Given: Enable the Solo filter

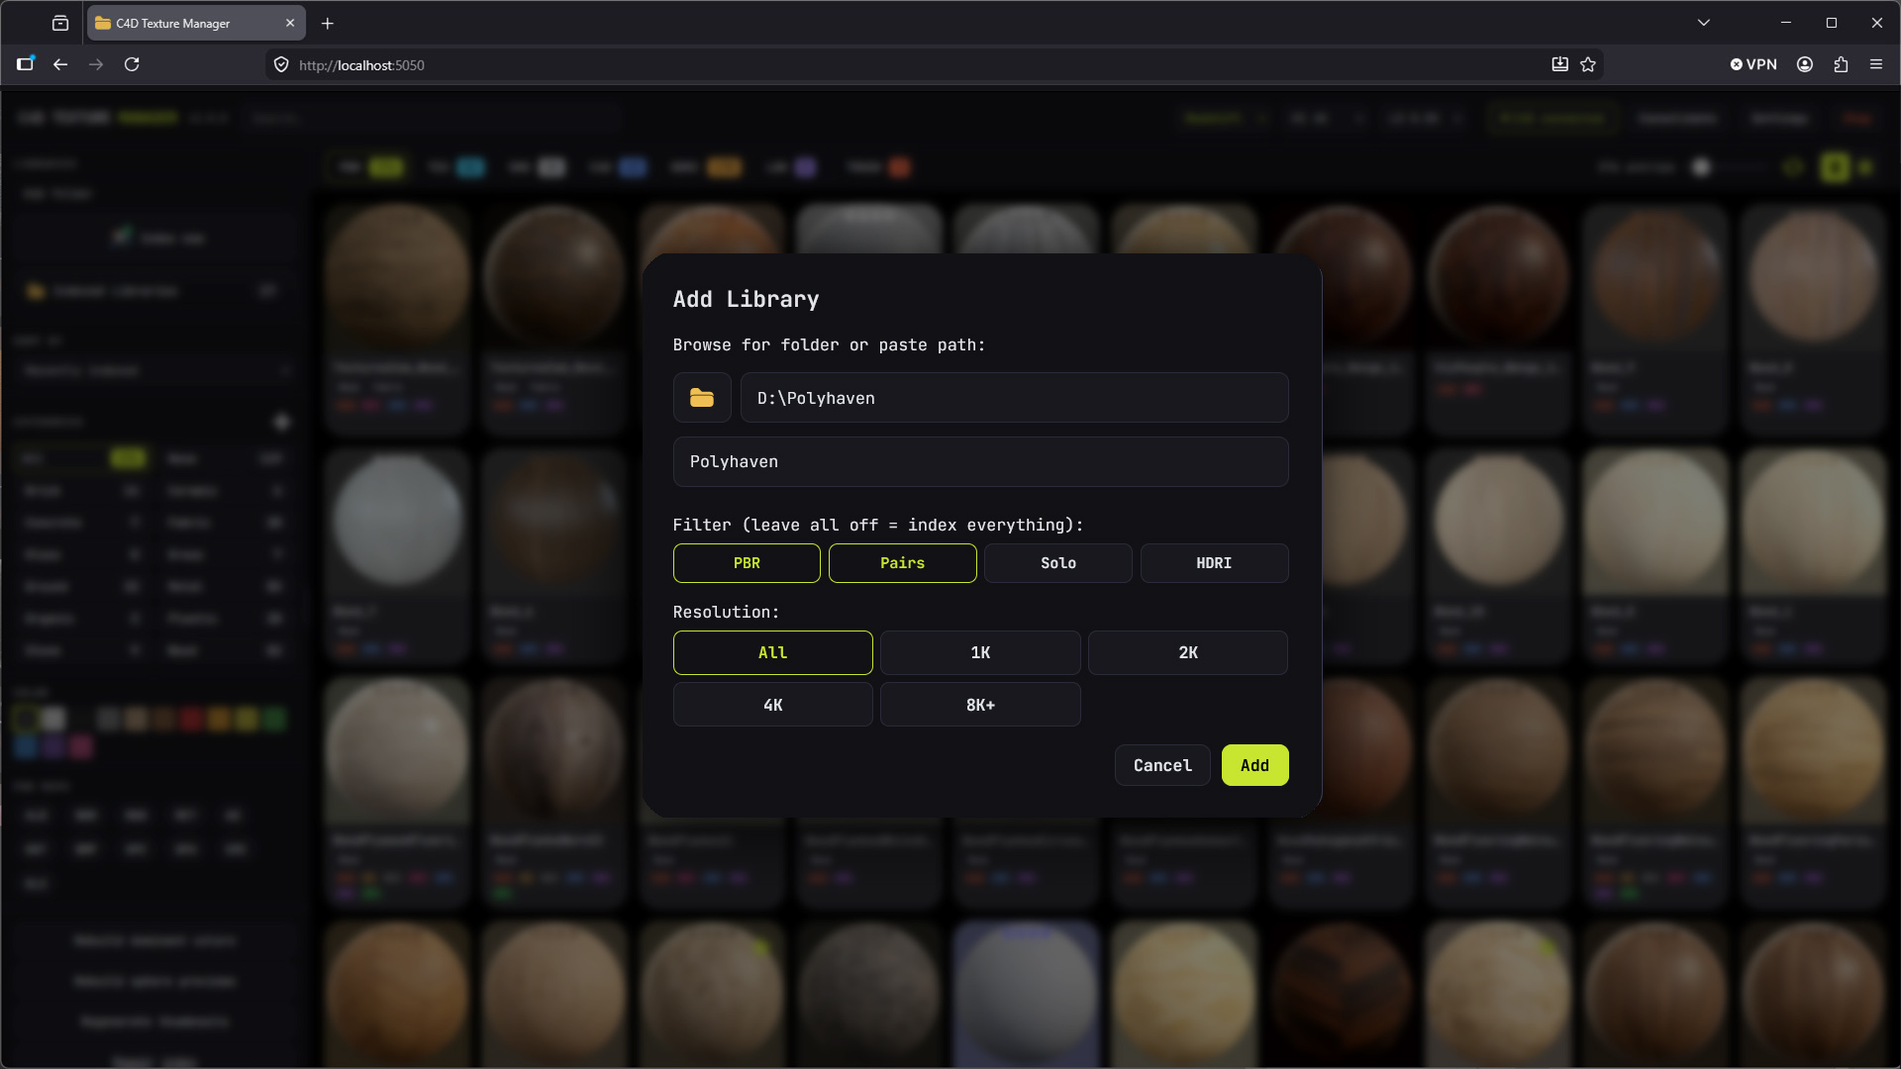Looking at the screenshot, I should [1057, 563].
